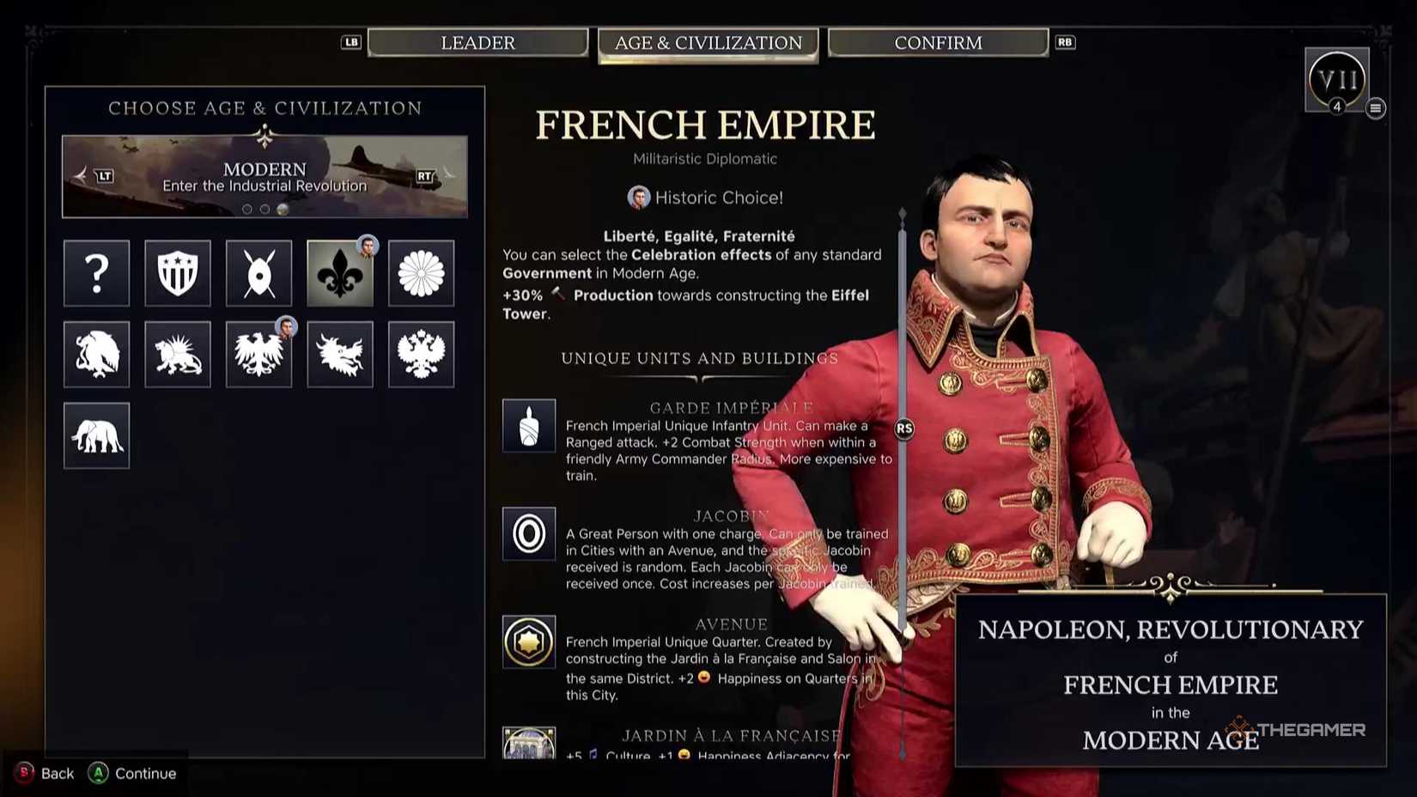
Task: Choose the shield with stars civilization icon
Action: pos(178,273)
